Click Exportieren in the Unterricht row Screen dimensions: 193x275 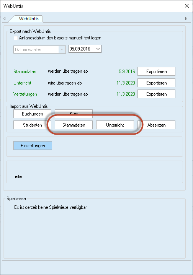156,83
